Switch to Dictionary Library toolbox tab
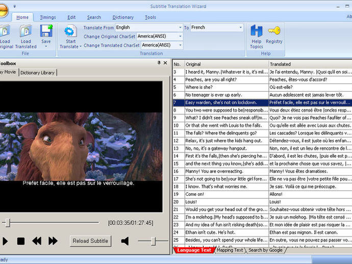Screen dimensions: 352x264 click(x=37, y=73)
